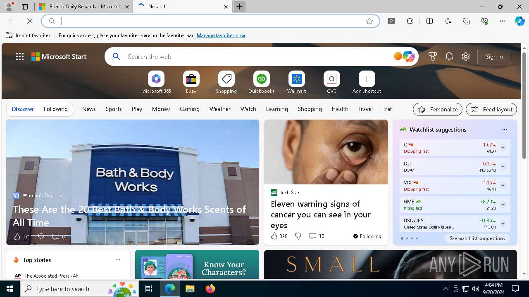529x297 pixels.
Task: Open Tab actions menu icon
Action: coord(25,7)
